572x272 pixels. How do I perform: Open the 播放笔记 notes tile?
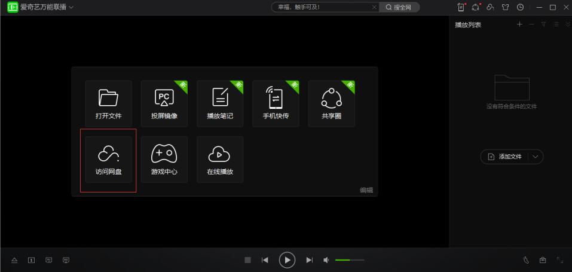(x=220, y=103)
